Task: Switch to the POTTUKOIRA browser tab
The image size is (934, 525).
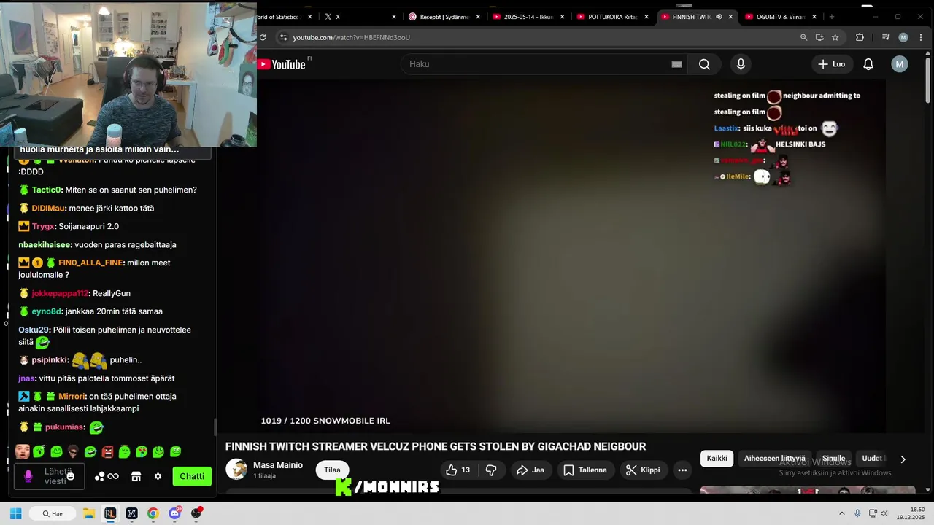Action: [611, 17]
